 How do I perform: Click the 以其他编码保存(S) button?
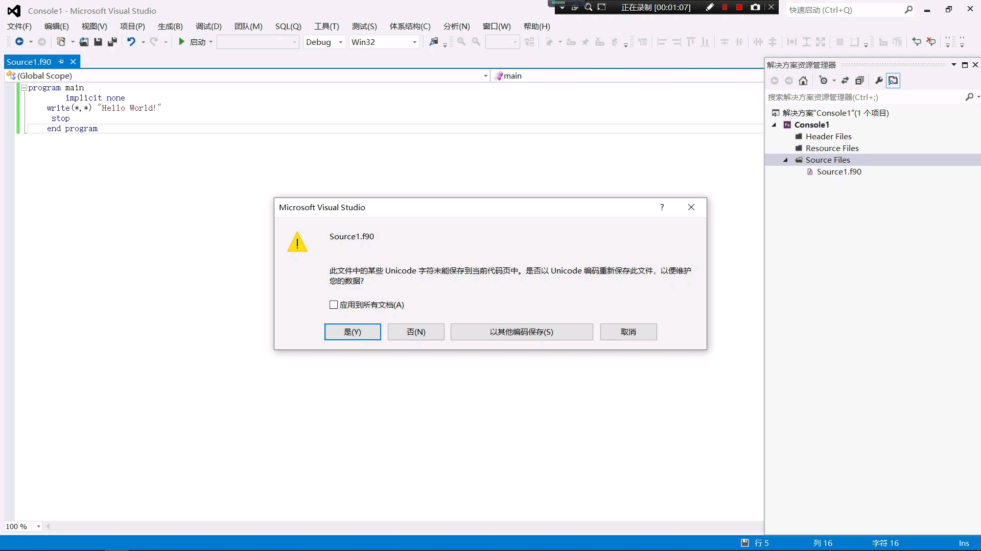pyautogui.click(x=521, y=332)
